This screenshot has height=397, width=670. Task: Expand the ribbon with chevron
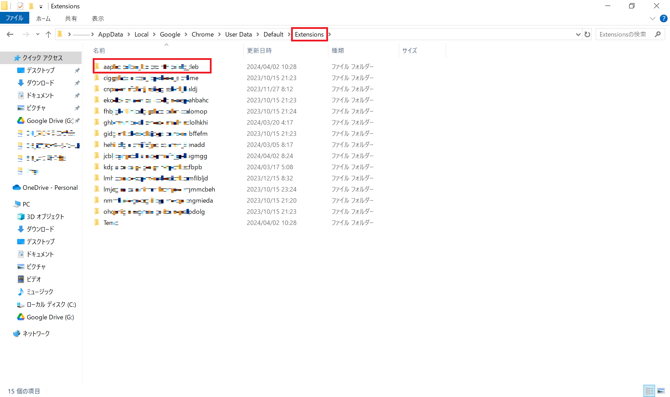652,18
